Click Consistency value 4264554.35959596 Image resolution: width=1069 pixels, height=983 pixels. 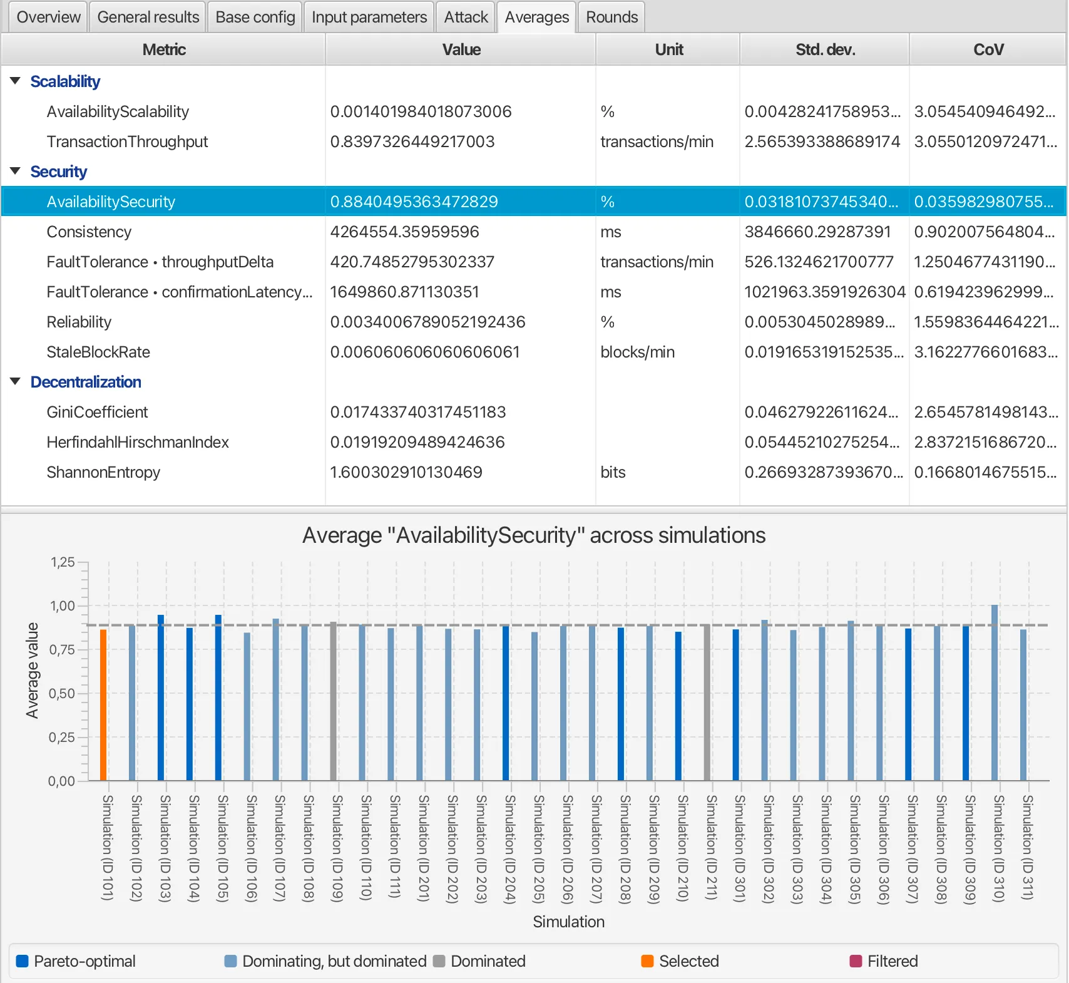click(x=404, y=232)
